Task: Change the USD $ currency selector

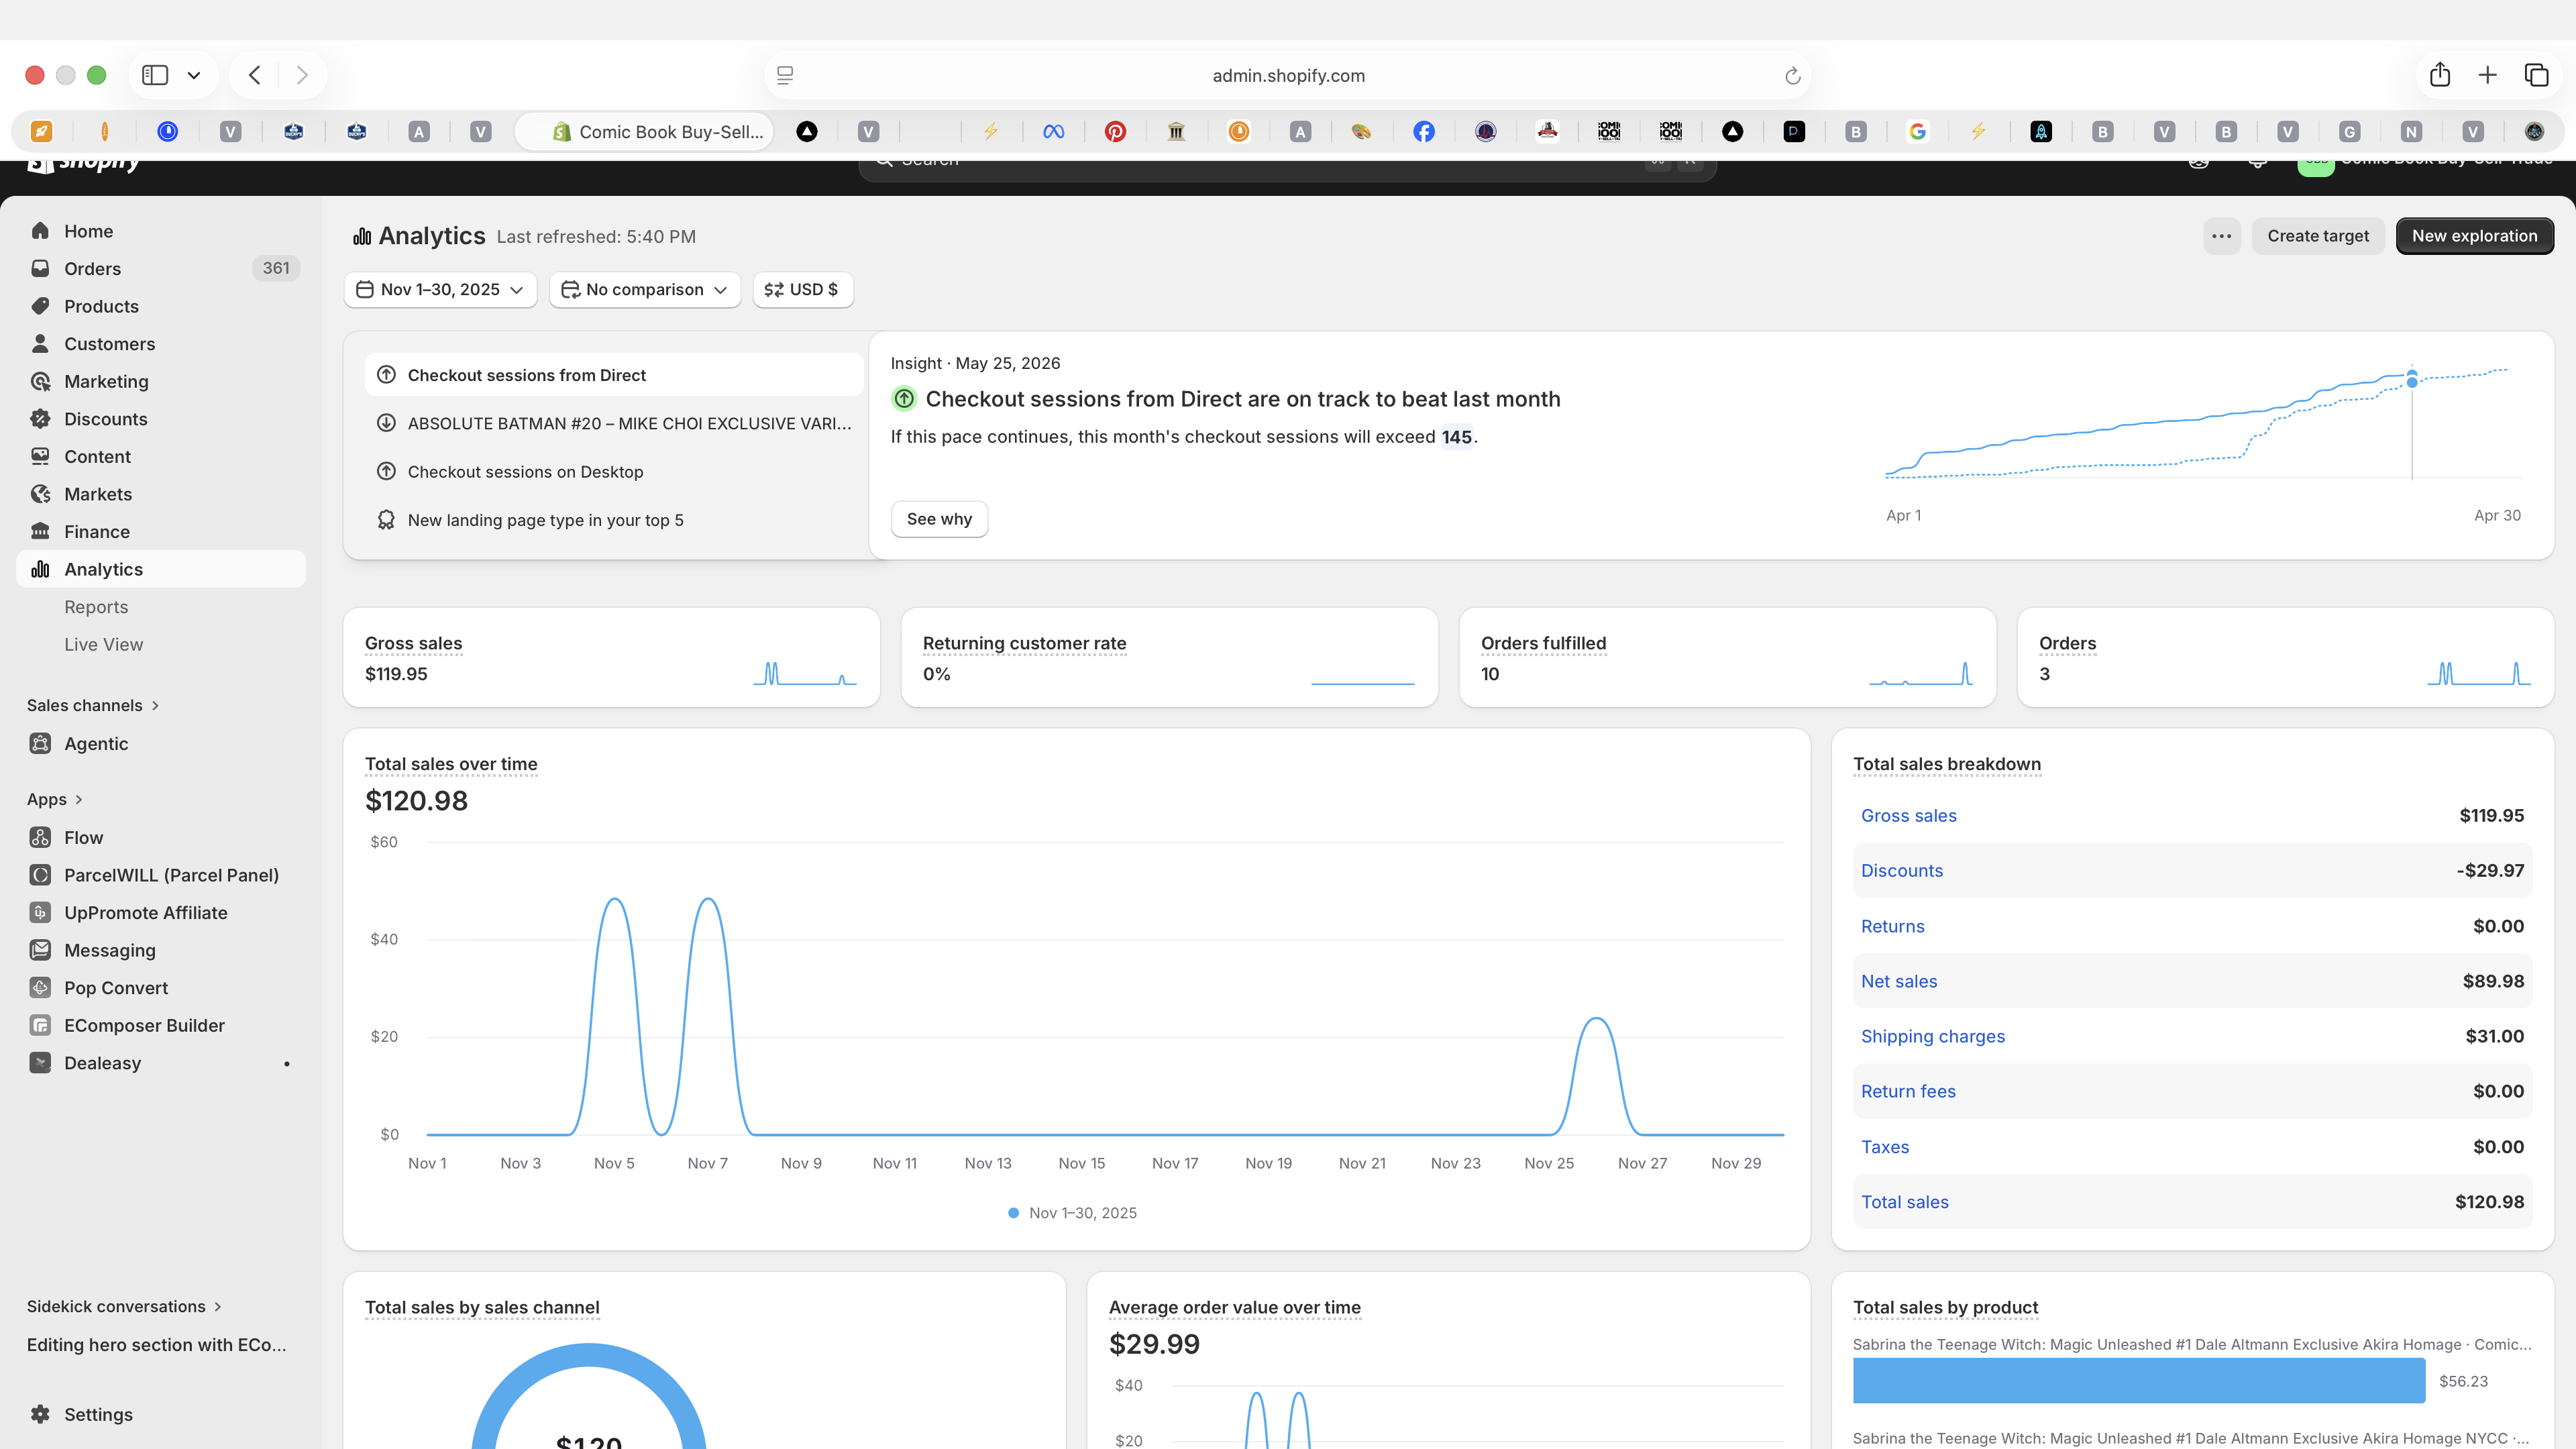Action: [x=802, y=290]
